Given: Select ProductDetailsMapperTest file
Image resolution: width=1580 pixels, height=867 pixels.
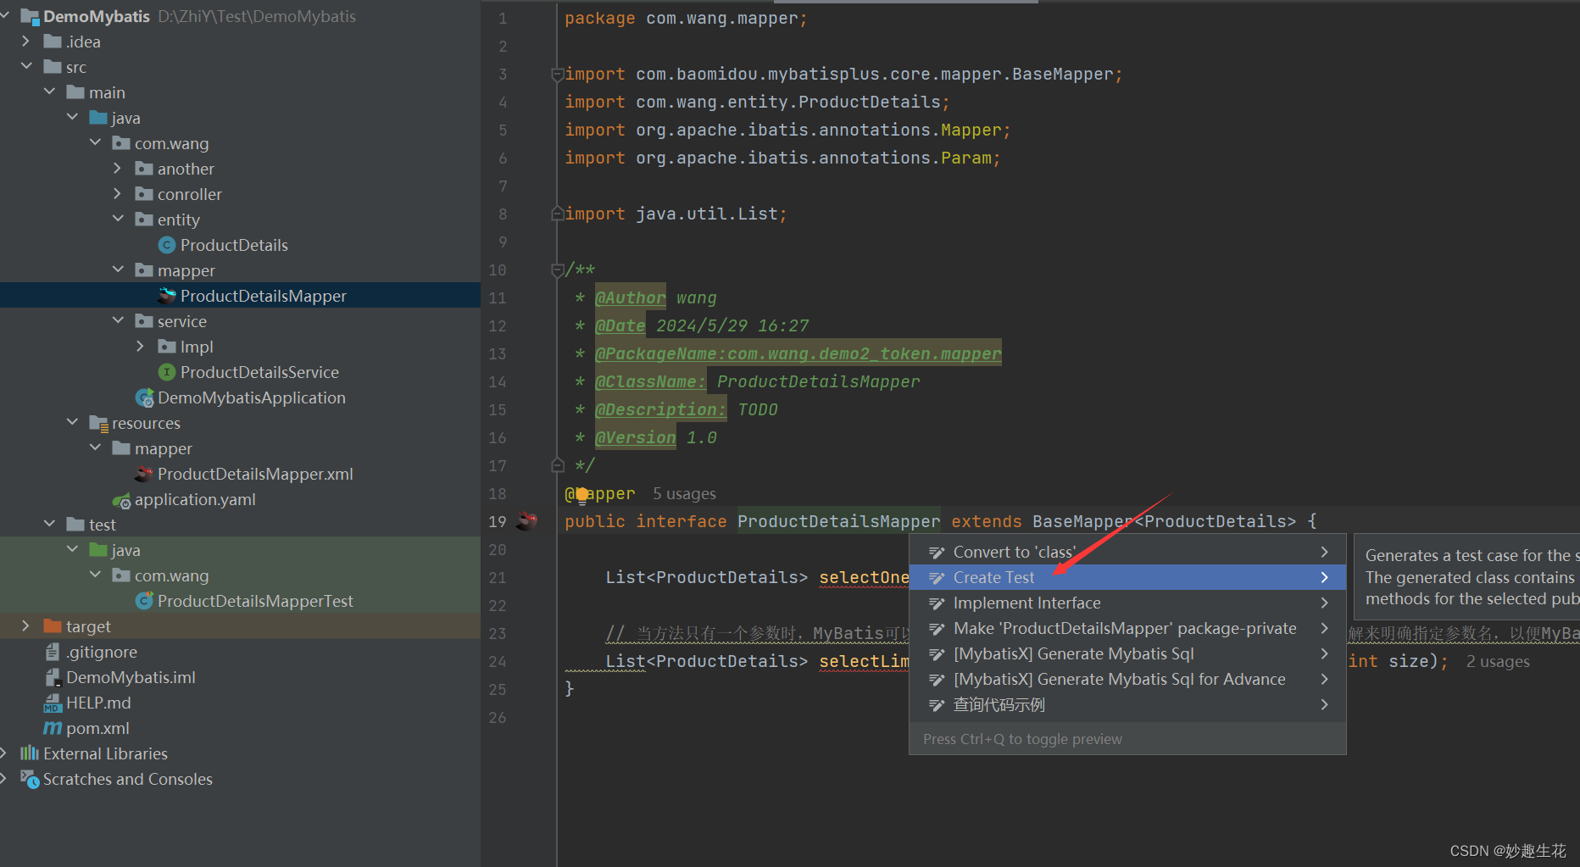Looking at the screenshot, I should 255,601.
